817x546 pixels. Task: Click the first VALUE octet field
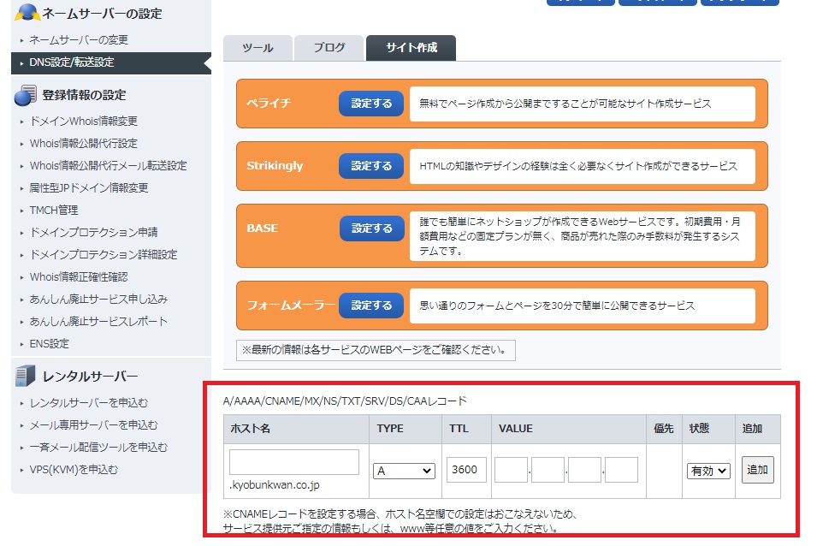(511, 470)
